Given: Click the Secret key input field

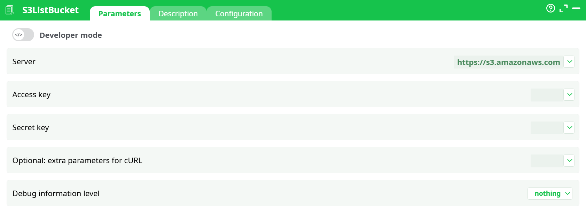Looking at the screenshot, I should click(x=547, y=128).
